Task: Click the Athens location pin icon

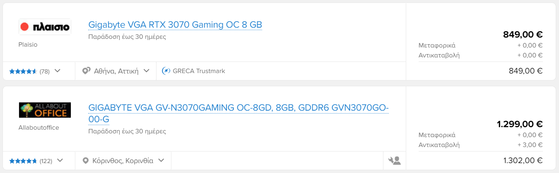Action: pos(86,71)
